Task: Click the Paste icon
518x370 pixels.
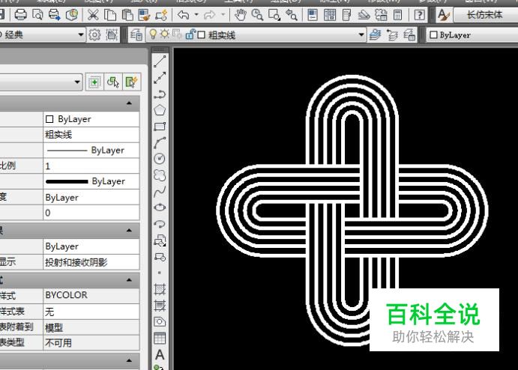Action: tap(127, 14)
